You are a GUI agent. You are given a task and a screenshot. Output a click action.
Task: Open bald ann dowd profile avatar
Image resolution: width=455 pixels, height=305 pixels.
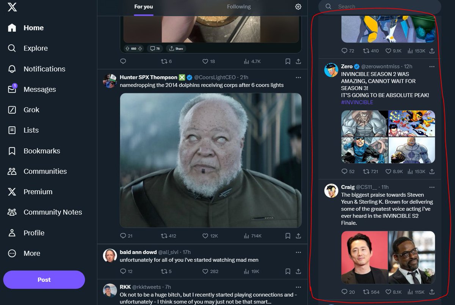(x=110, y=256)
